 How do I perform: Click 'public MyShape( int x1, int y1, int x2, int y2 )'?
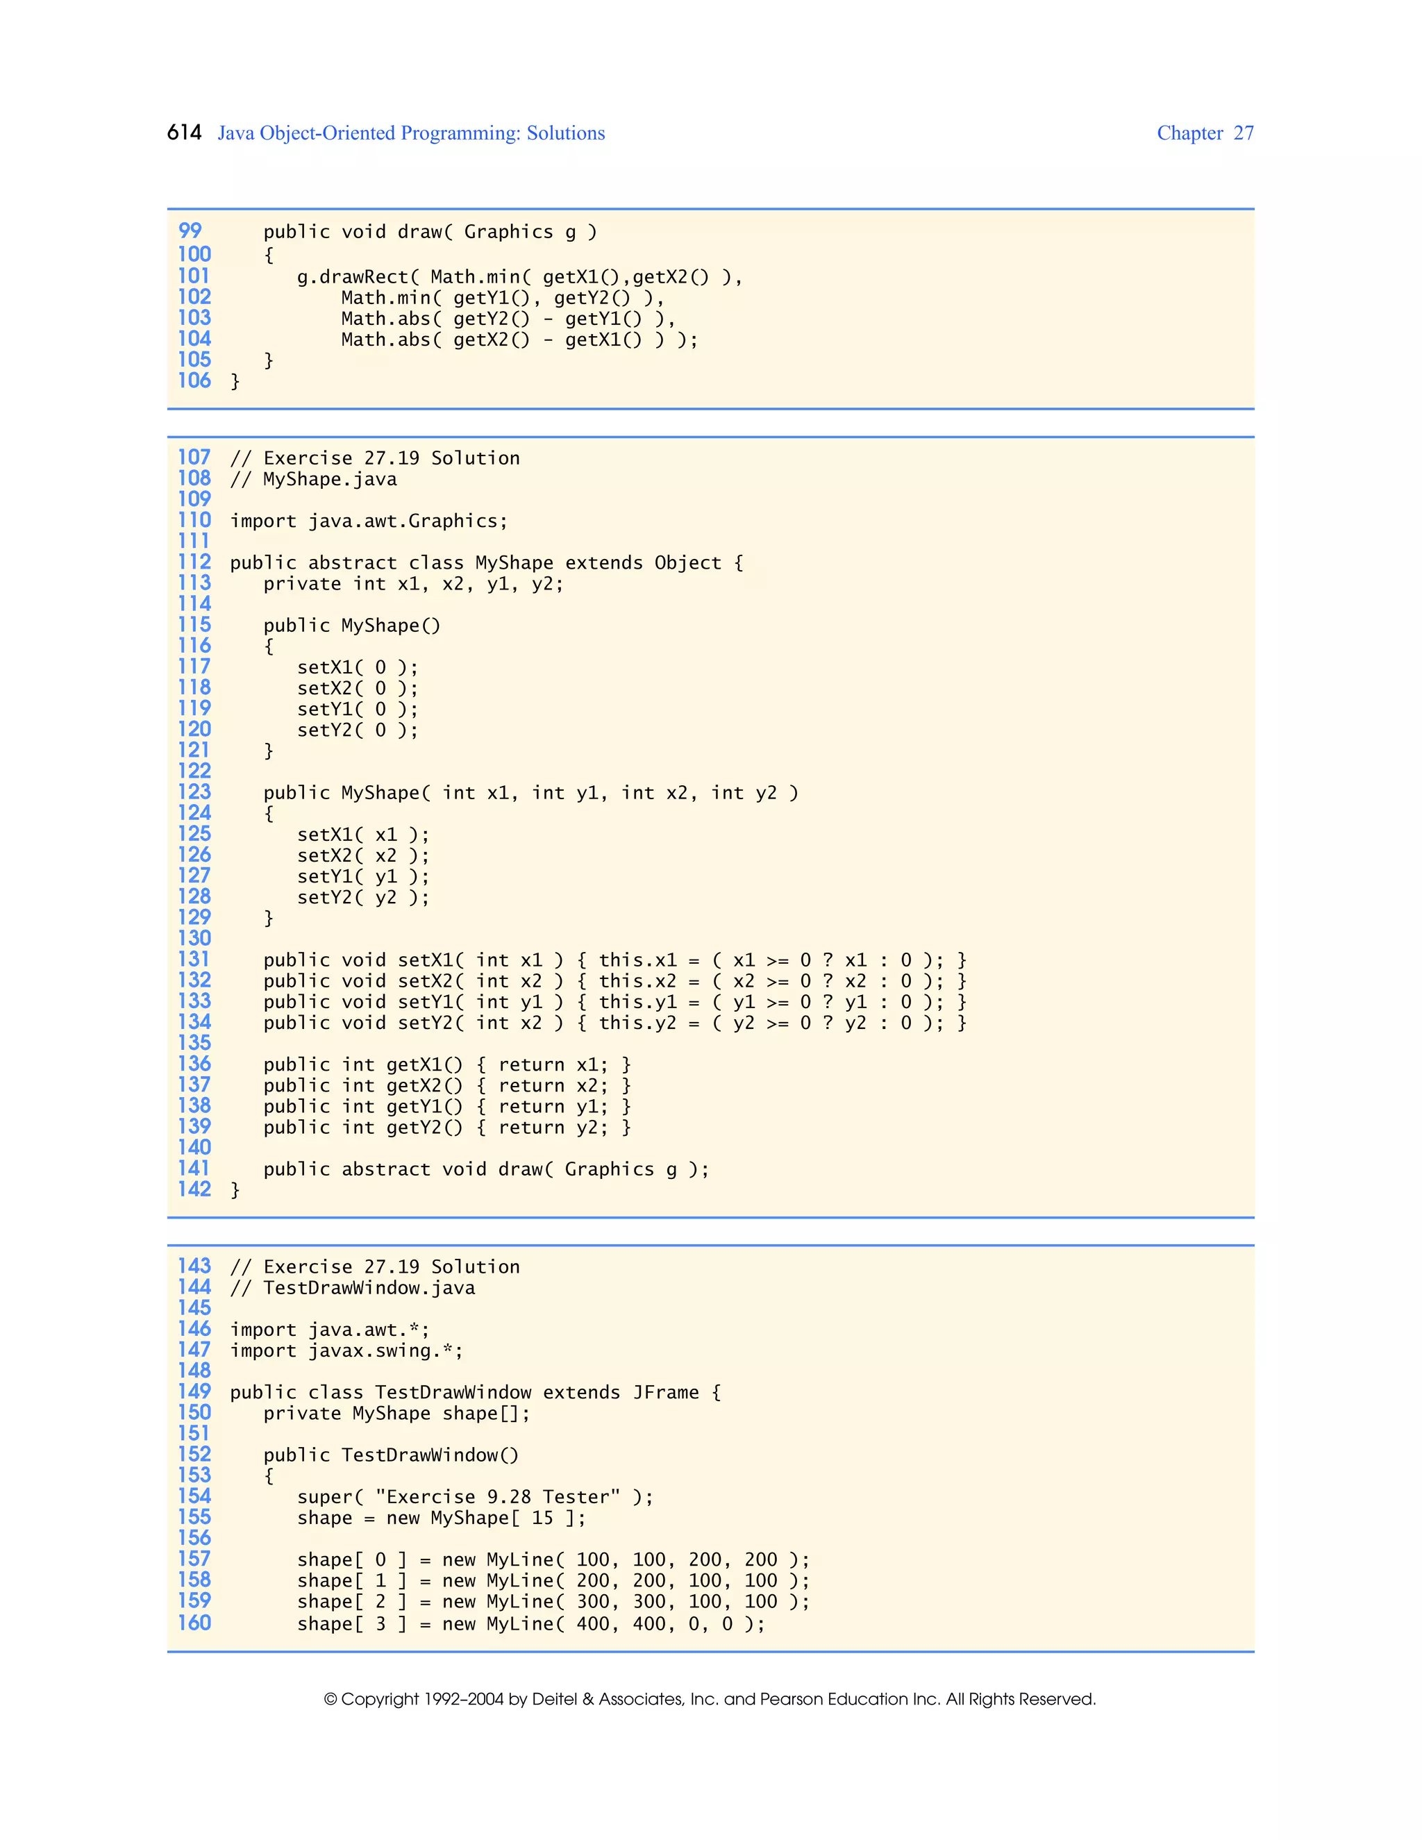pyautogui.click(x=530, y=794)
